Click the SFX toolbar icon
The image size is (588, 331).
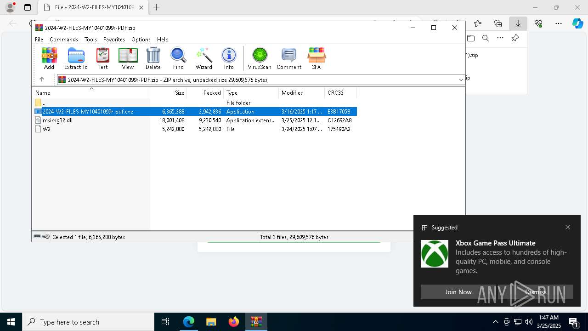317,58
